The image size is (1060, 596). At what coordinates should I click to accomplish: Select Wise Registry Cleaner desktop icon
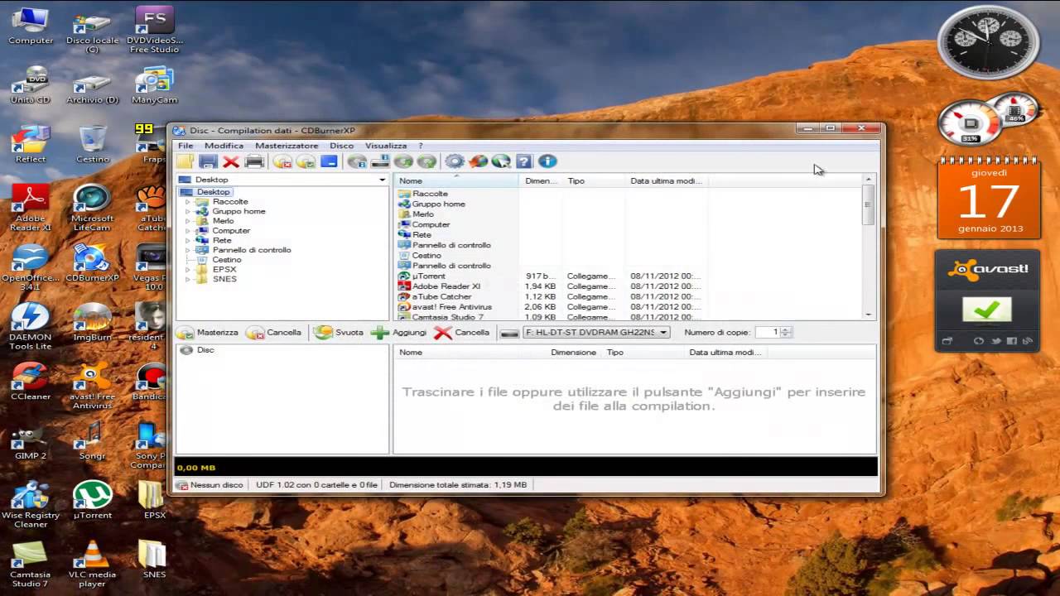(x=31, y=504)
